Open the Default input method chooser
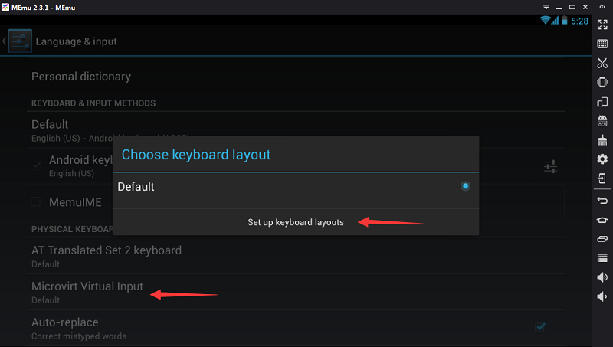The height and width of the screenshot is (347, 613). (51, 129)
